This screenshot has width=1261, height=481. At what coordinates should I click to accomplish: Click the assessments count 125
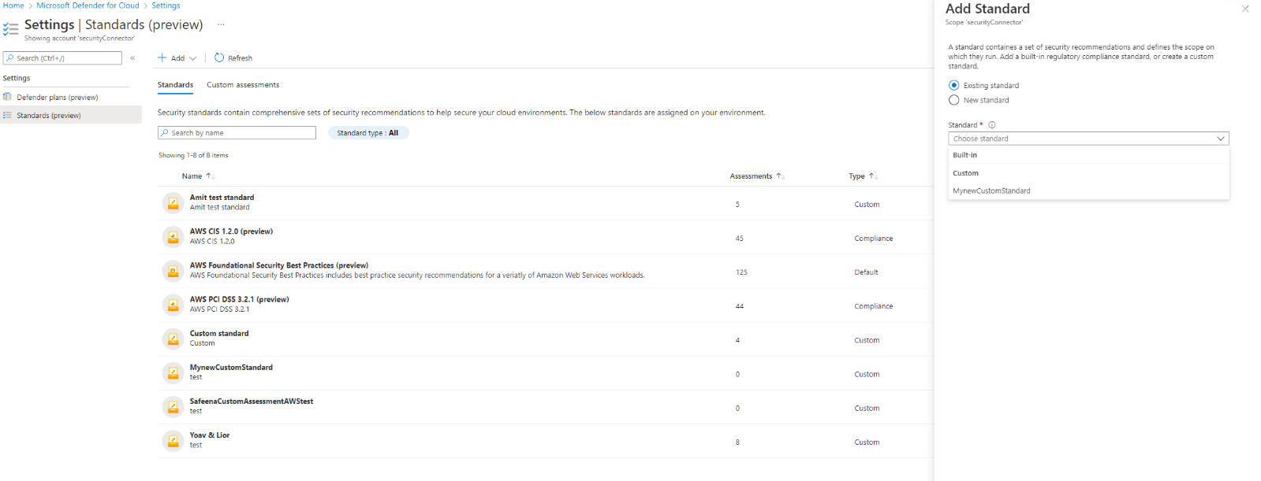click(741, 272)
